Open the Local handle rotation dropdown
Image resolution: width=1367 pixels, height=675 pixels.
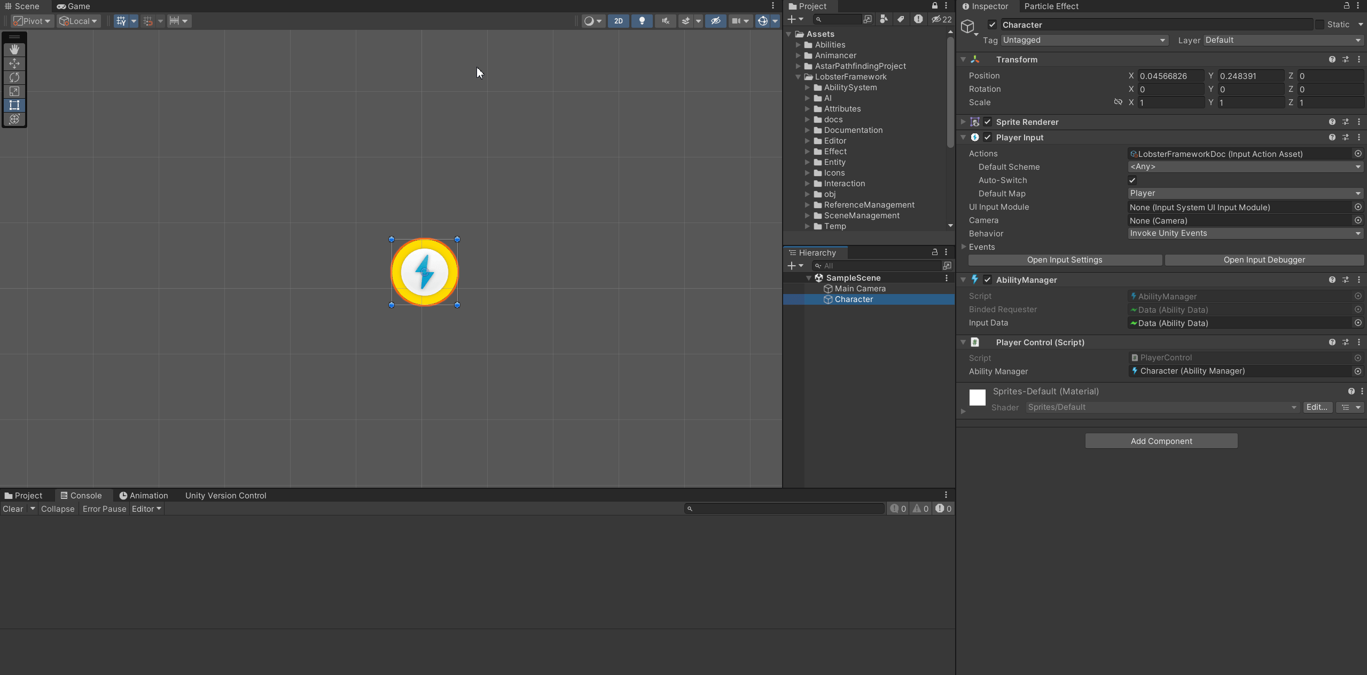[79, 21]
